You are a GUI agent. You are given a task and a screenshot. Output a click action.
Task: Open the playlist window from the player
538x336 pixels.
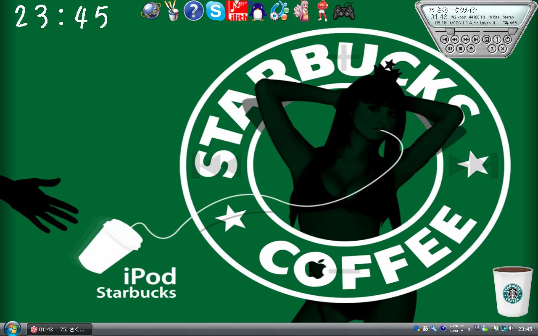pyautogui.click(x=487, y=39)
